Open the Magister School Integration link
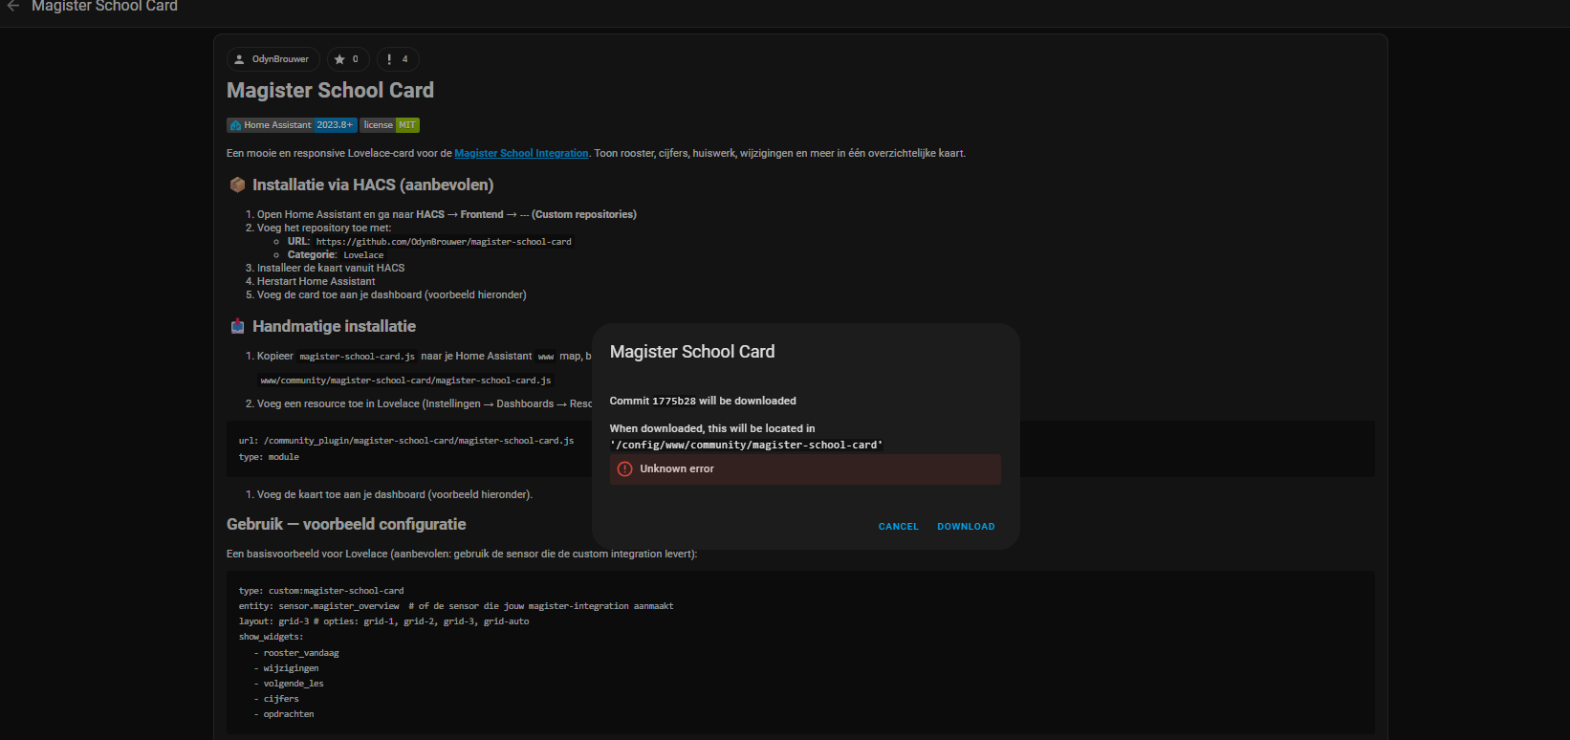 (x=521, y=153)
